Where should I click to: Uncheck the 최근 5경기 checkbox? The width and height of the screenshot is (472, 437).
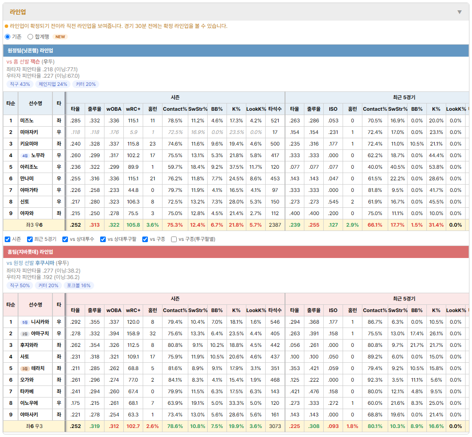[x=30, y=239]
